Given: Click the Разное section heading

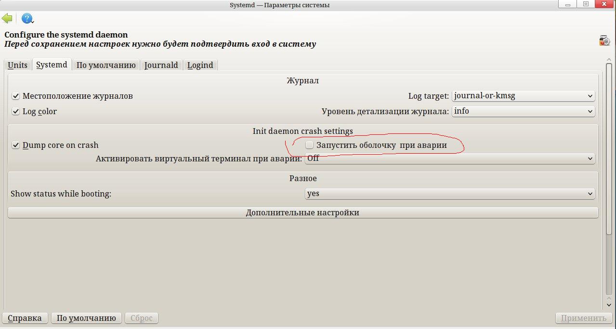Looking at the screenshot, I should coord(303,178).
